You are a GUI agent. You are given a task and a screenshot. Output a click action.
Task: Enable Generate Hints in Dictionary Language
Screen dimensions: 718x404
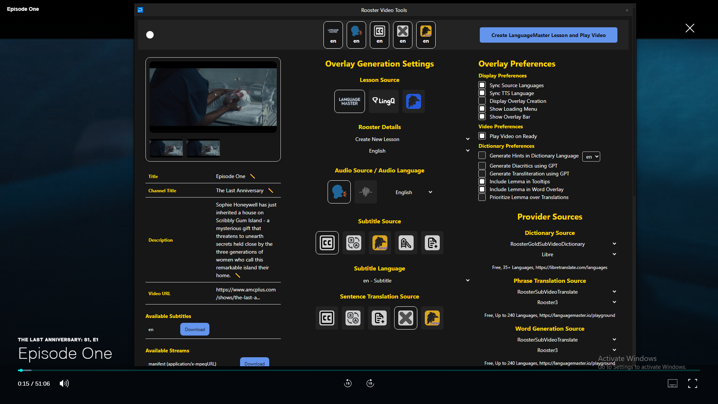(482, 156)
